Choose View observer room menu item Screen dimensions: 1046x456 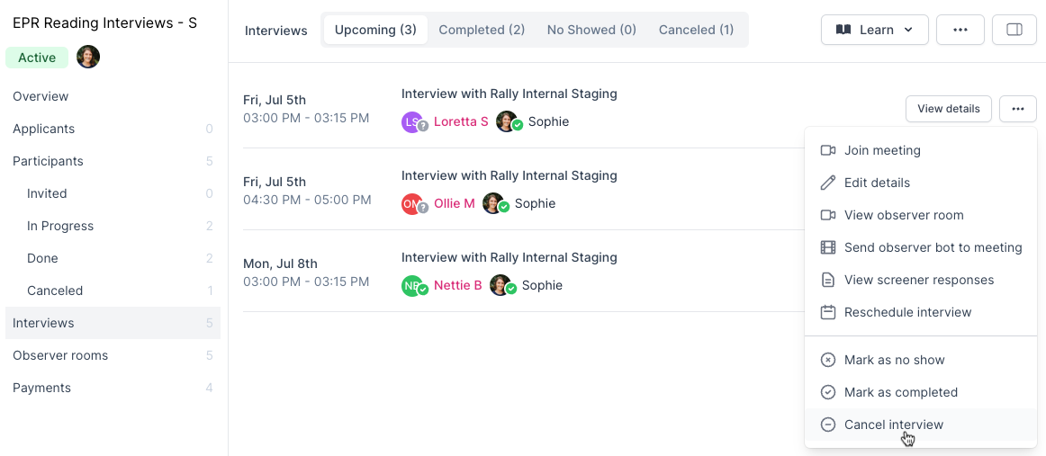904,215
